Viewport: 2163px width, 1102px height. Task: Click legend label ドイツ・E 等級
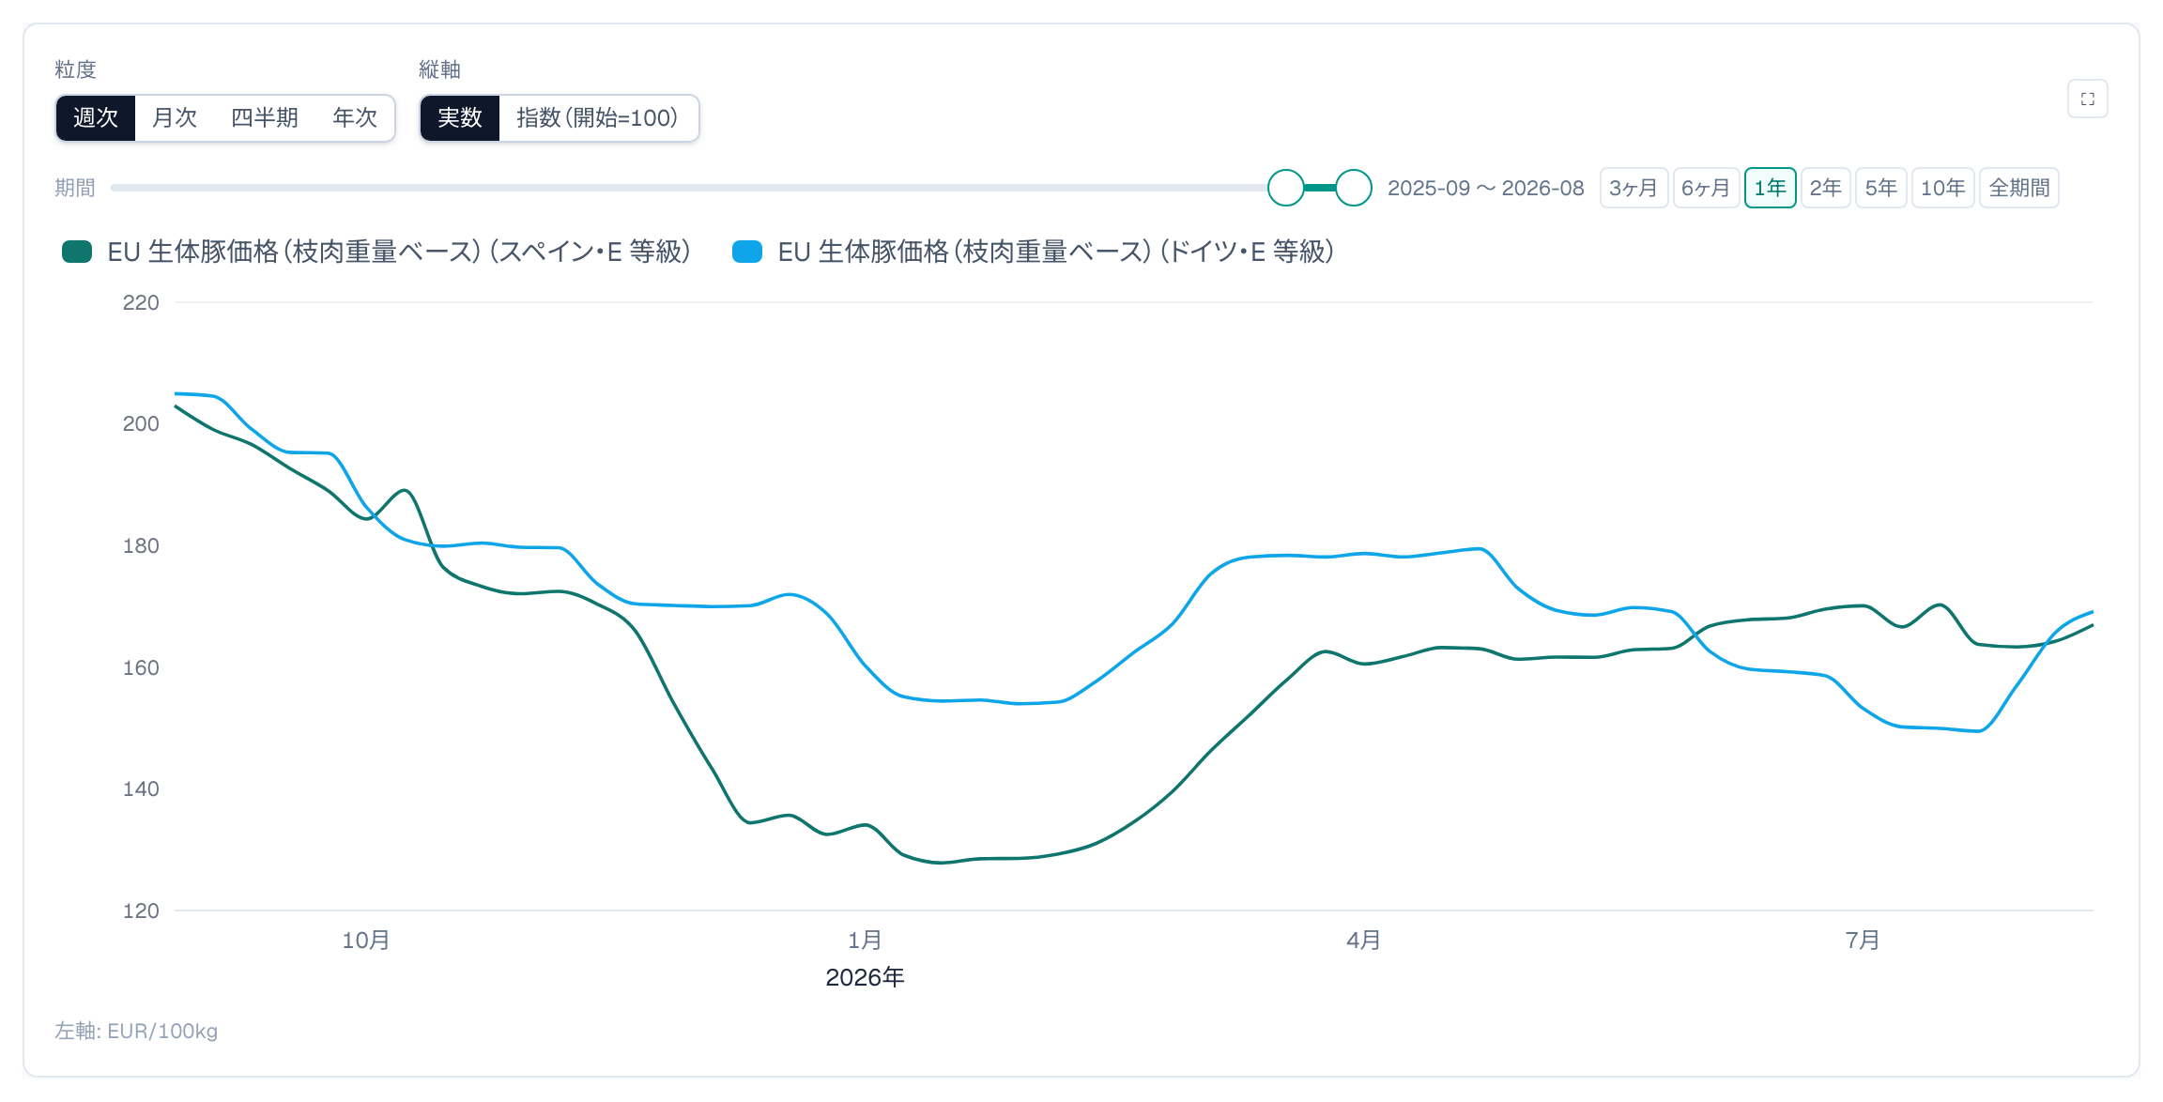1056,252
